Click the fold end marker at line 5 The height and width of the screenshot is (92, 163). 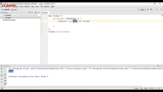pos(48,27)
